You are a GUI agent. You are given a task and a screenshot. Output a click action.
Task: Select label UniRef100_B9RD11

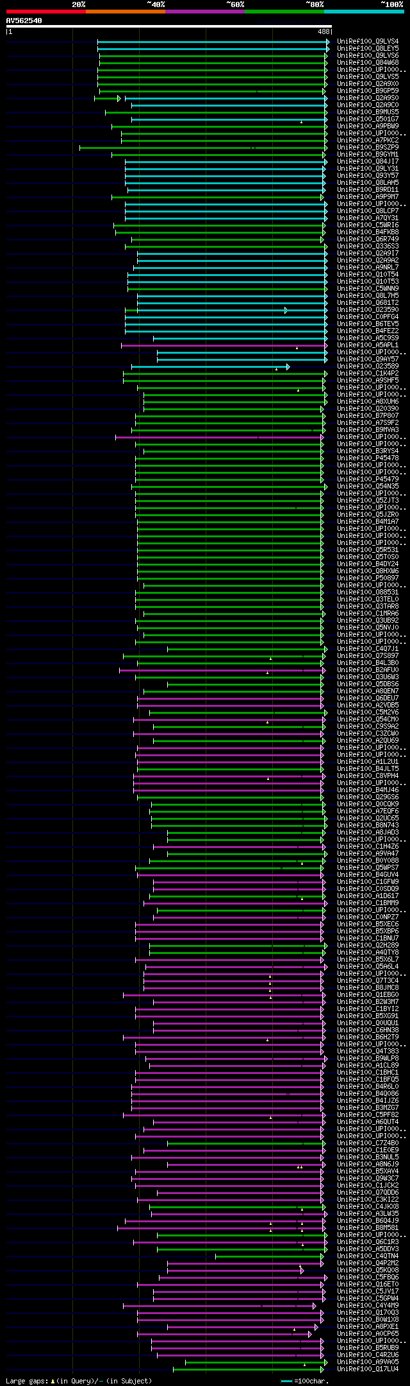pos(368,190)
